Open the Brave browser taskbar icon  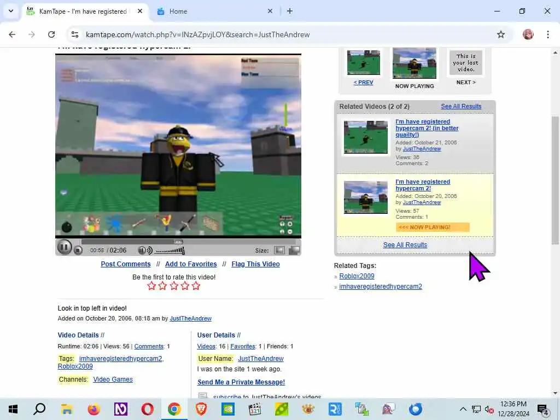[201, 409]
